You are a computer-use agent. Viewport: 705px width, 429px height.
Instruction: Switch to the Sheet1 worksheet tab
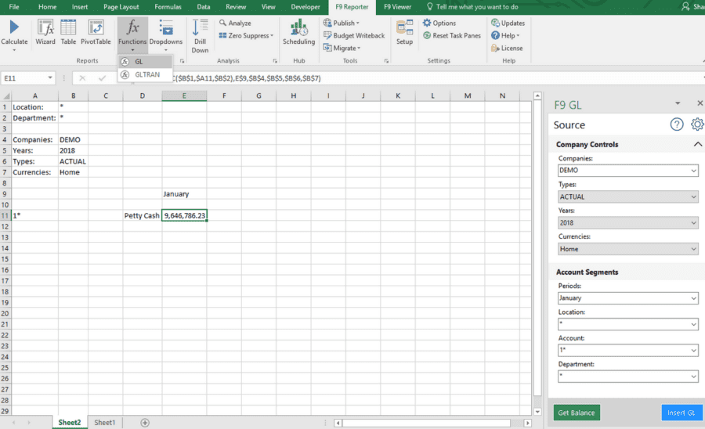tap(105, 423)
